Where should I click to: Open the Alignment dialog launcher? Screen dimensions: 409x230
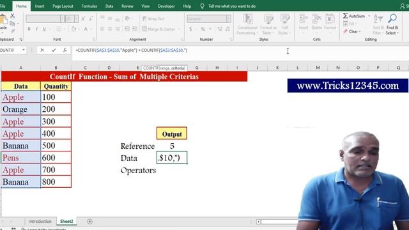181,39
